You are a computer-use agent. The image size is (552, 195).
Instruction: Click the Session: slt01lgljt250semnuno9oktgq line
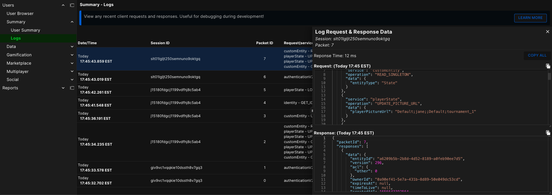click(352, 39)
